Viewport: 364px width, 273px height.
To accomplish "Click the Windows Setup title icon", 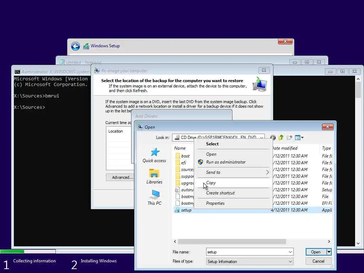I will [x=86, y=46].
